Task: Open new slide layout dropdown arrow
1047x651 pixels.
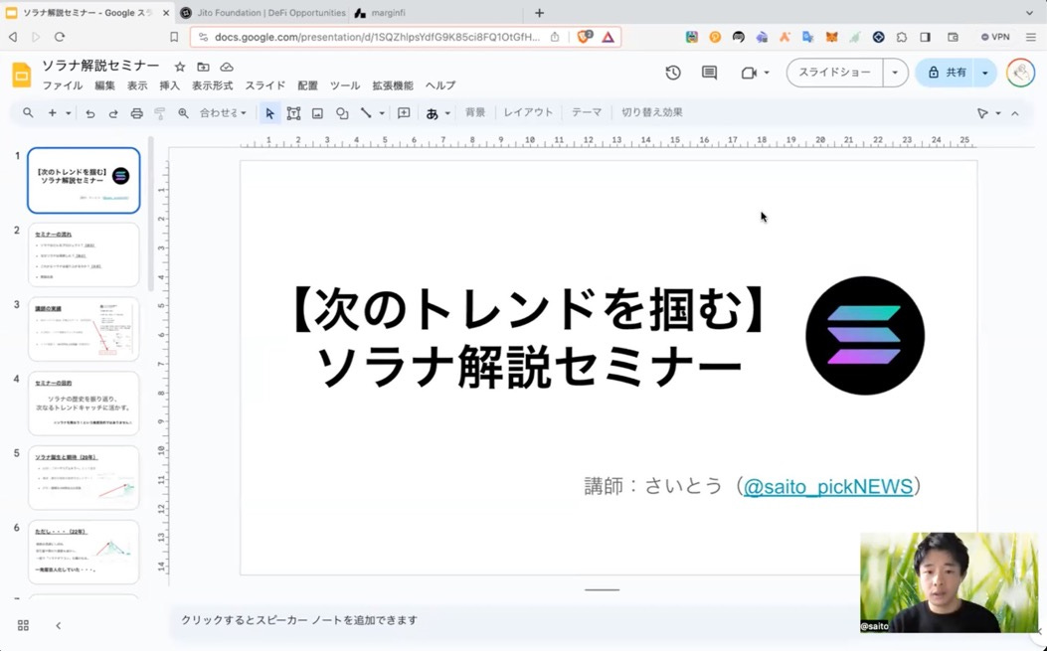Action: click(68, 113)
